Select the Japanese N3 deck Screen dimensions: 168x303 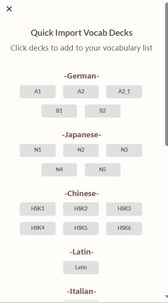[124, 150]
